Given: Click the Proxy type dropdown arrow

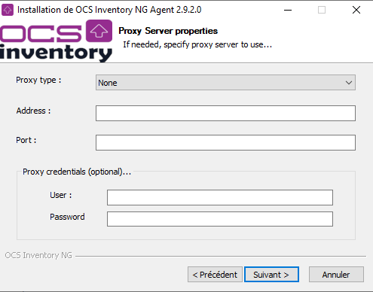Looking at the screenshot, I should click(349, 83).
